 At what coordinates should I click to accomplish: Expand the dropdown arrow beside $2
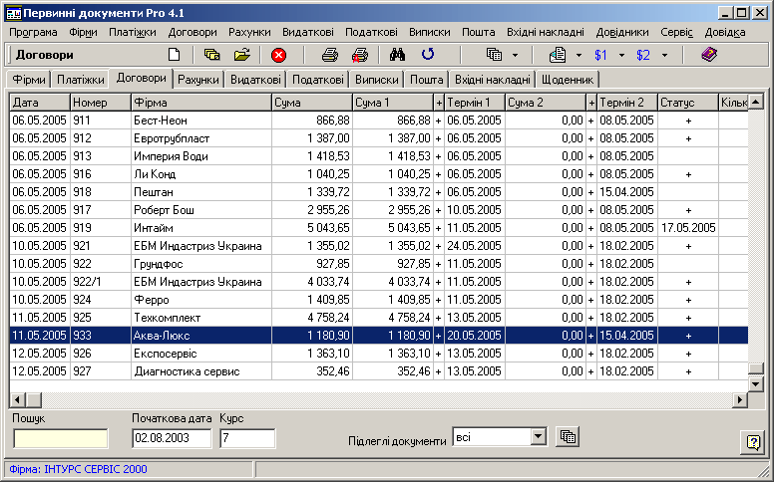coord(664,55)
